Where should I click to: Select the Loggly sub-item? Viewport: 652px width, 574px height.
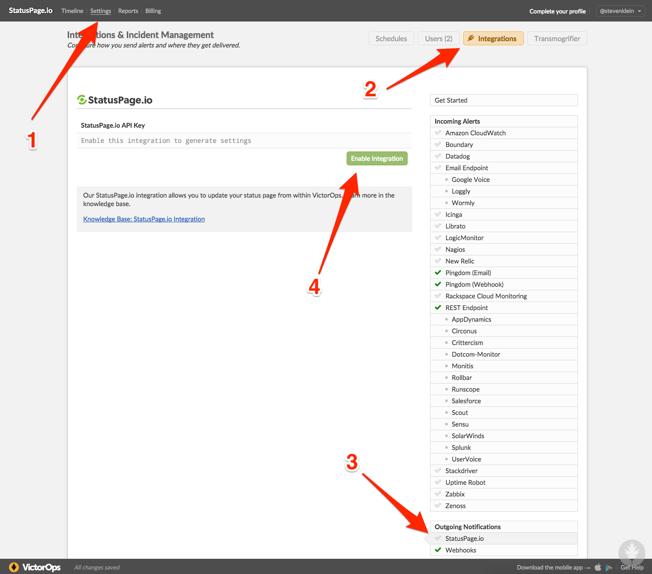point(504,191)
